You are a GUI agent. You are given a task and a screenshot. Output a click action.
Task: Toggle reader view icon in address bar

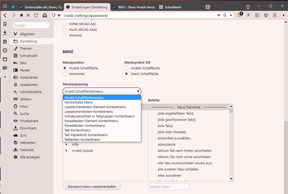coord(219,15)
